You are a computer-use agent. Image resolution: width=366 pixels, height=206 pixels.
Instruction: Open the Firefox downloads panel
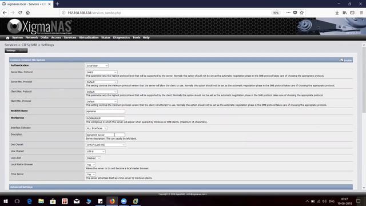pyautogui.click(x=337, y=13)
